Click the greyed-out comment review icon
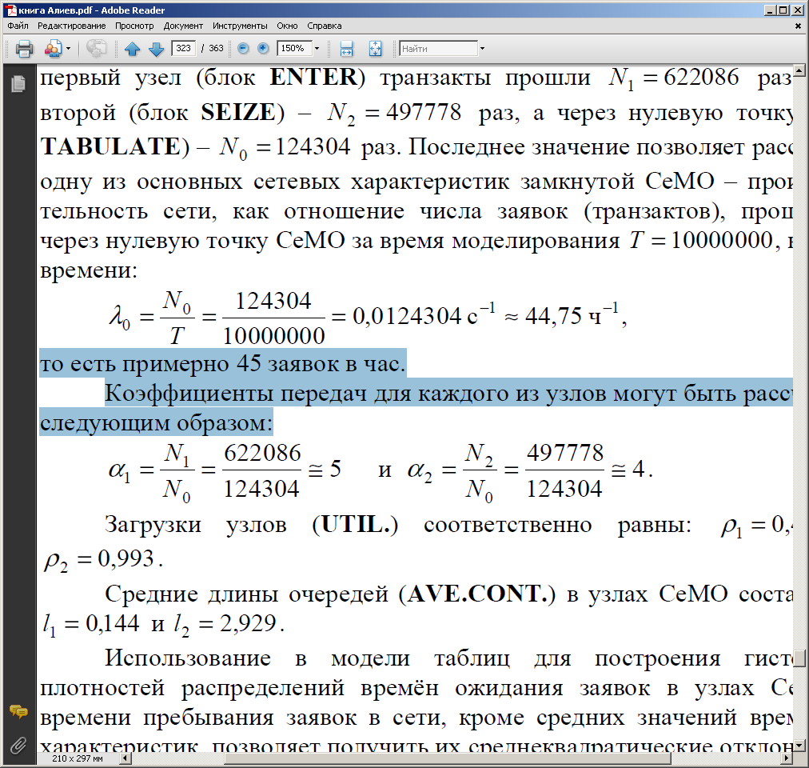The width and height of the screenshot is (809, 768). (97, 49)
